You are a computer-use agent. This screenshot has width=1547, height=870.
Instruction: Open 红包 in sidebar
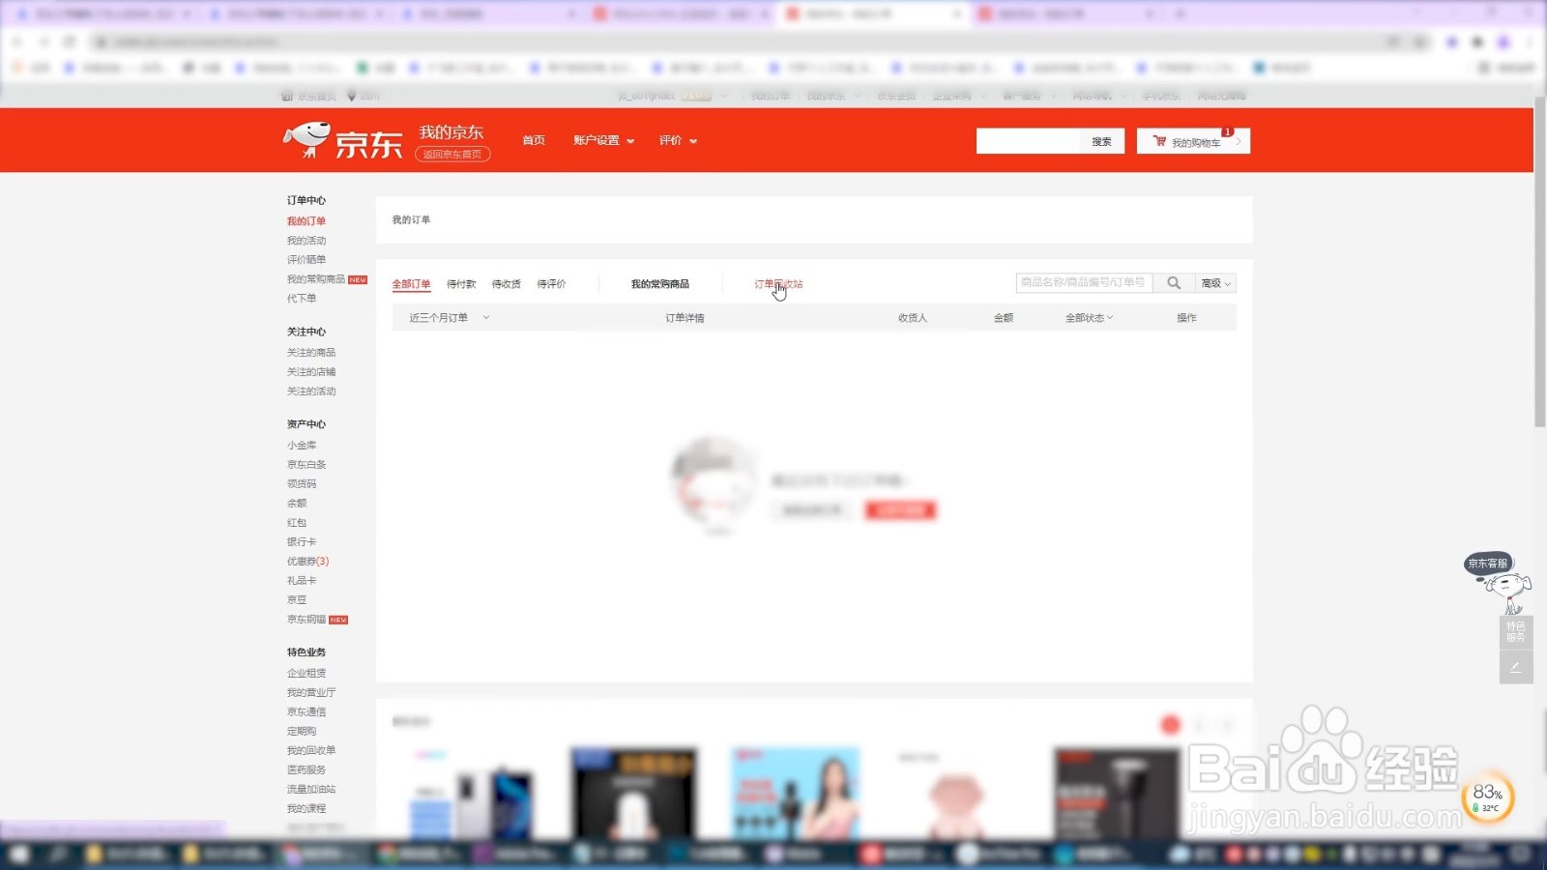tap(297, 523)
